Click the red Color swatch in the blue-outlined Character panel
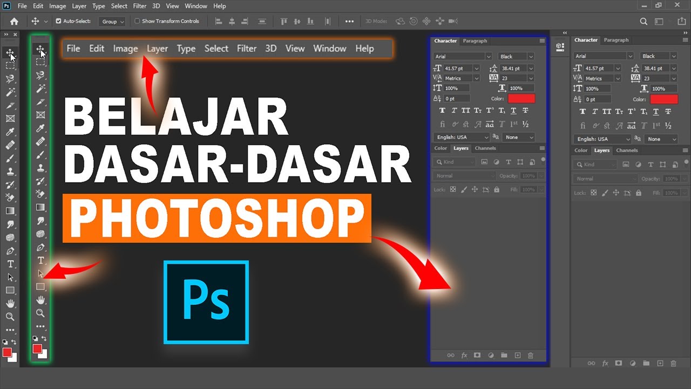691x389 pixels. (x=521, y=98)
